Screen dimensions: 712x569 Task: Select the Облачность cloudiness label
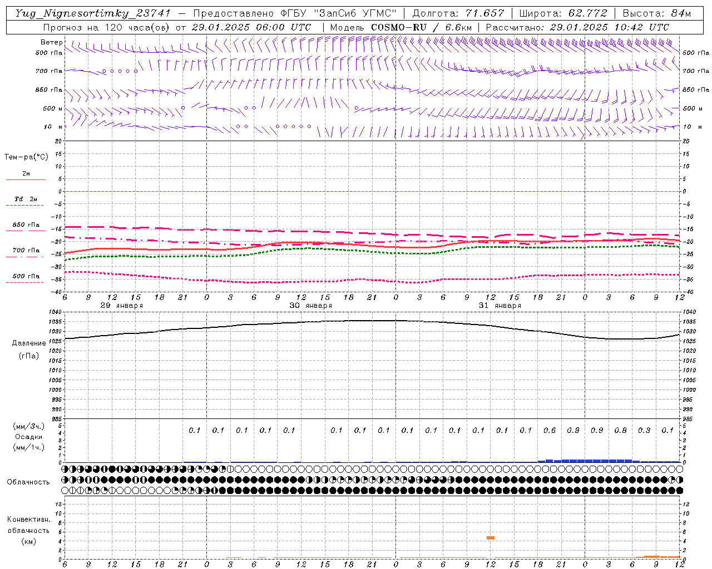click(28, 482)
